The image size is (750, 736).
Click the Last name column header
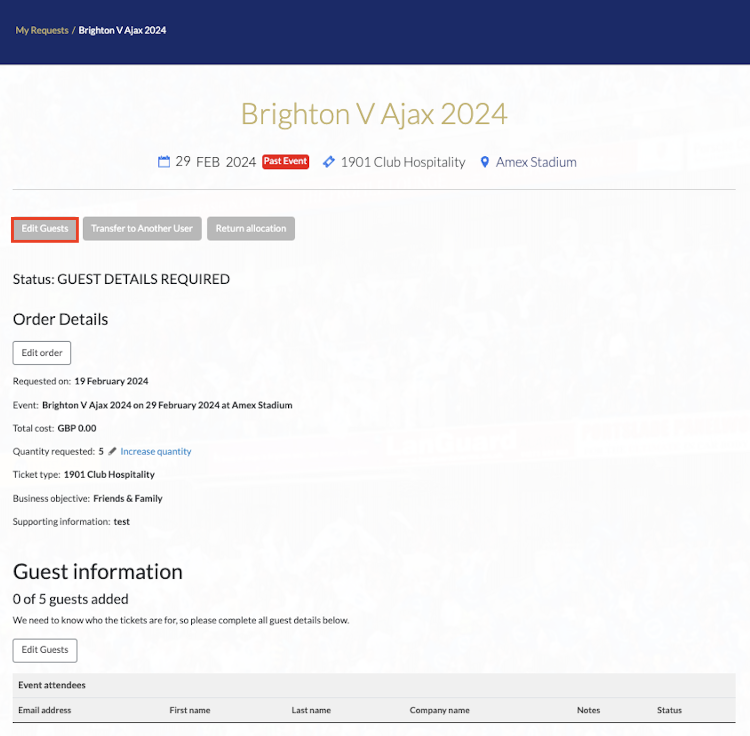(311, 710)
